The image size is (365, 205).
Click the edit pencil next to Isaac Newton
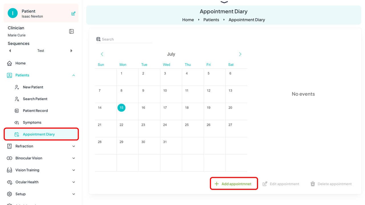[74, 13]
